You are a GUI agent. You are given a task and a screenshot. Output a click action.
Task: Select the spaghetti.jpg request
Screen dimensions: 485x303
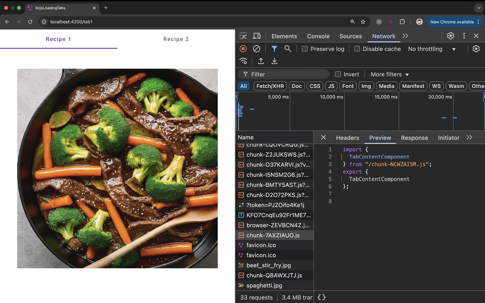(274, 285)
